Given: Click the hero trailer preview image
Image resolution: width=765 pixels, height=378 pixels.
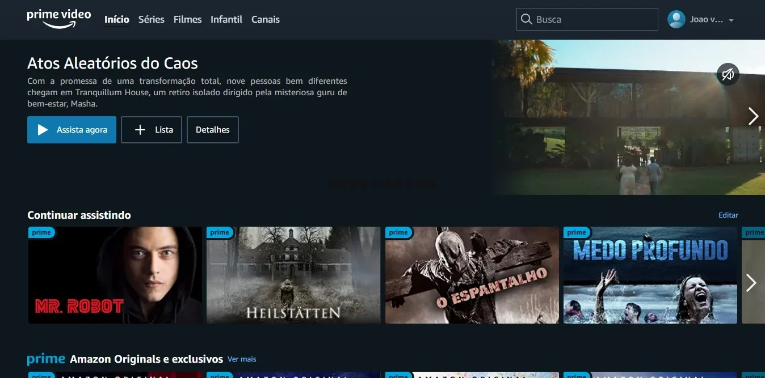Looking at the screenshot, I should click(x=629, y=117).
